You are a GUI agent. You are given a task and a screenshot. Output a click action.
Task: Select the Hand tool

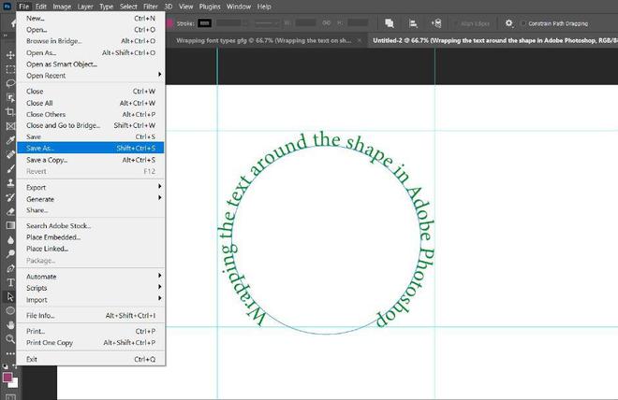coord(9,324)
